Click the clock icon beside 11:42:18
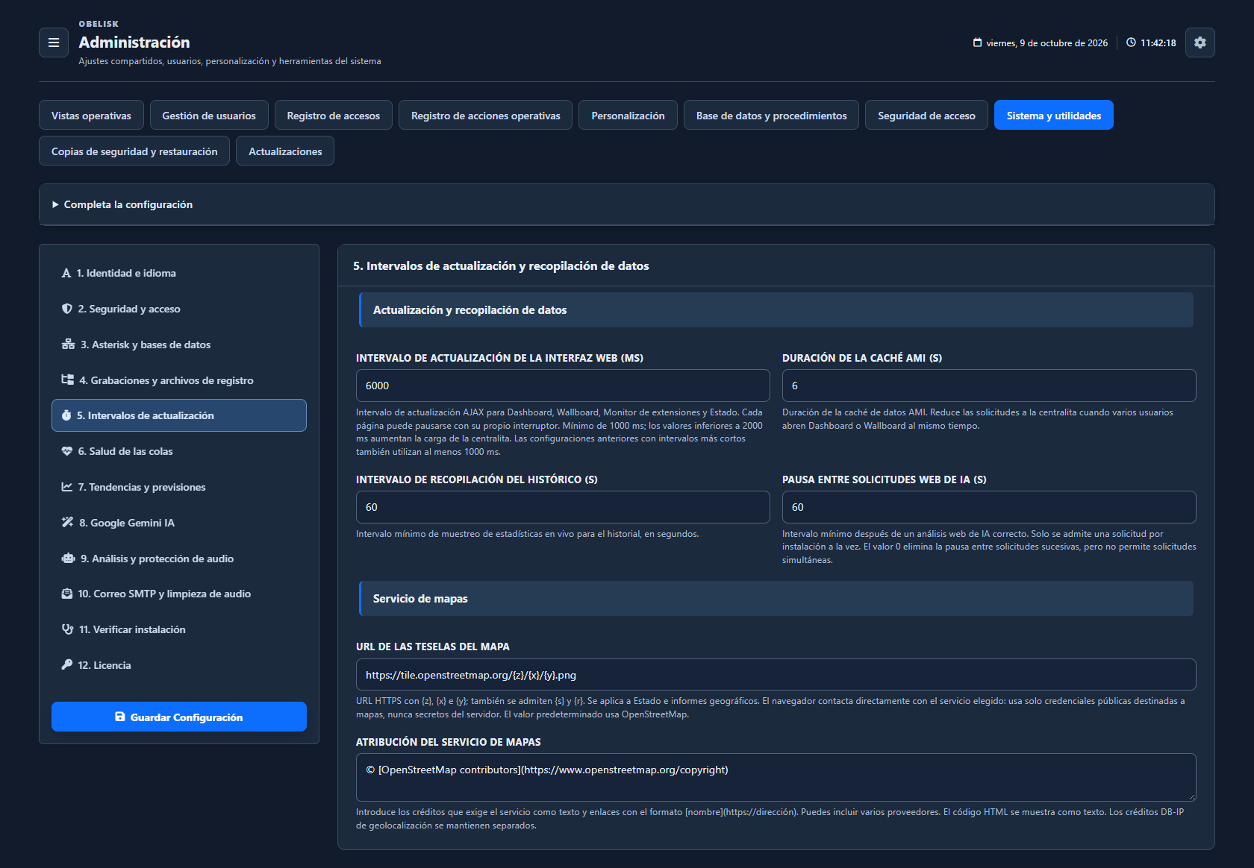This screenshot has height=868, width=1254. pos(1131,43)
